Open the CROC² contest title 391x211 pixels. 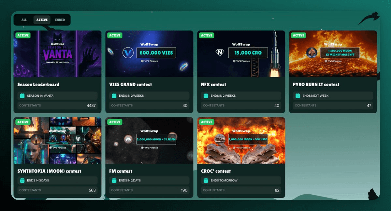click(216, 171)
